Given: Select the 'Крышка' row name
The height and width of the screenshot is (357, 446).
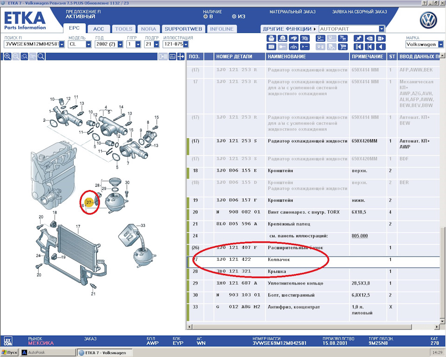Looking at the screenshot, I should click(x=277, y=271).
